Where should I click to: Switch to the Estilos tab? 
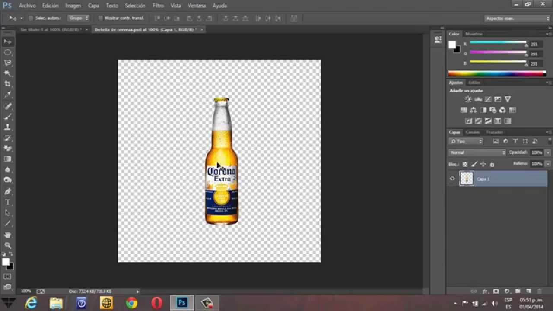(x=474, y=82)
